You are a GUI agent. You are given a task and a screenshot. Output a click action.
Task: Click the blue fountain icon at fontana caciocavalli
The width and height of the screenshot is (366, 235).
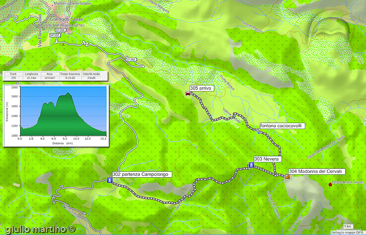click(259, 132)
